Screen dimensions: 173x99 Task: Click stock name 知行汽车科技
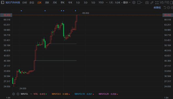(x=13, y=2)
